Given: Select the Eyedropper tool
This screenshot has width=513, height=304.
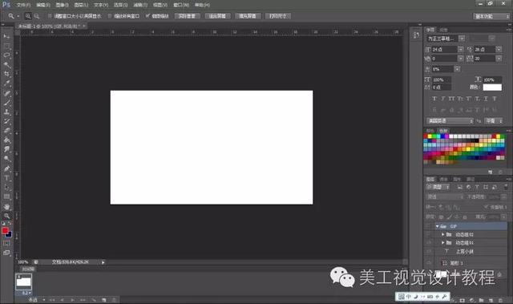Looking at the screenshot, I should [6, 83].
